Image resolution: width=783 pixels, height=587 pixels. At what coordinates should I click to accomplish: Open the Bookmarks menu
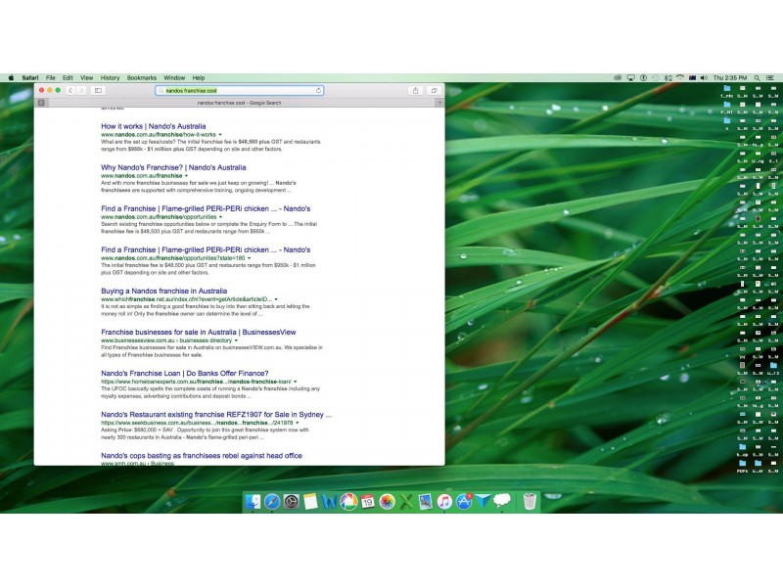click(x=141, y=77)
